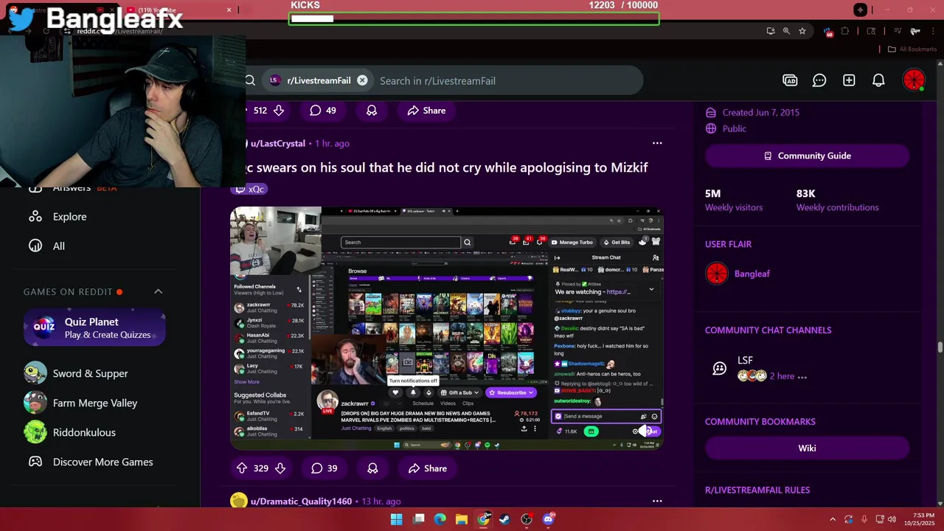Image resolution: width=944 pixels, height=531 pixels.
Task: Click the xQc post flair tag
Action: point(250,189)
